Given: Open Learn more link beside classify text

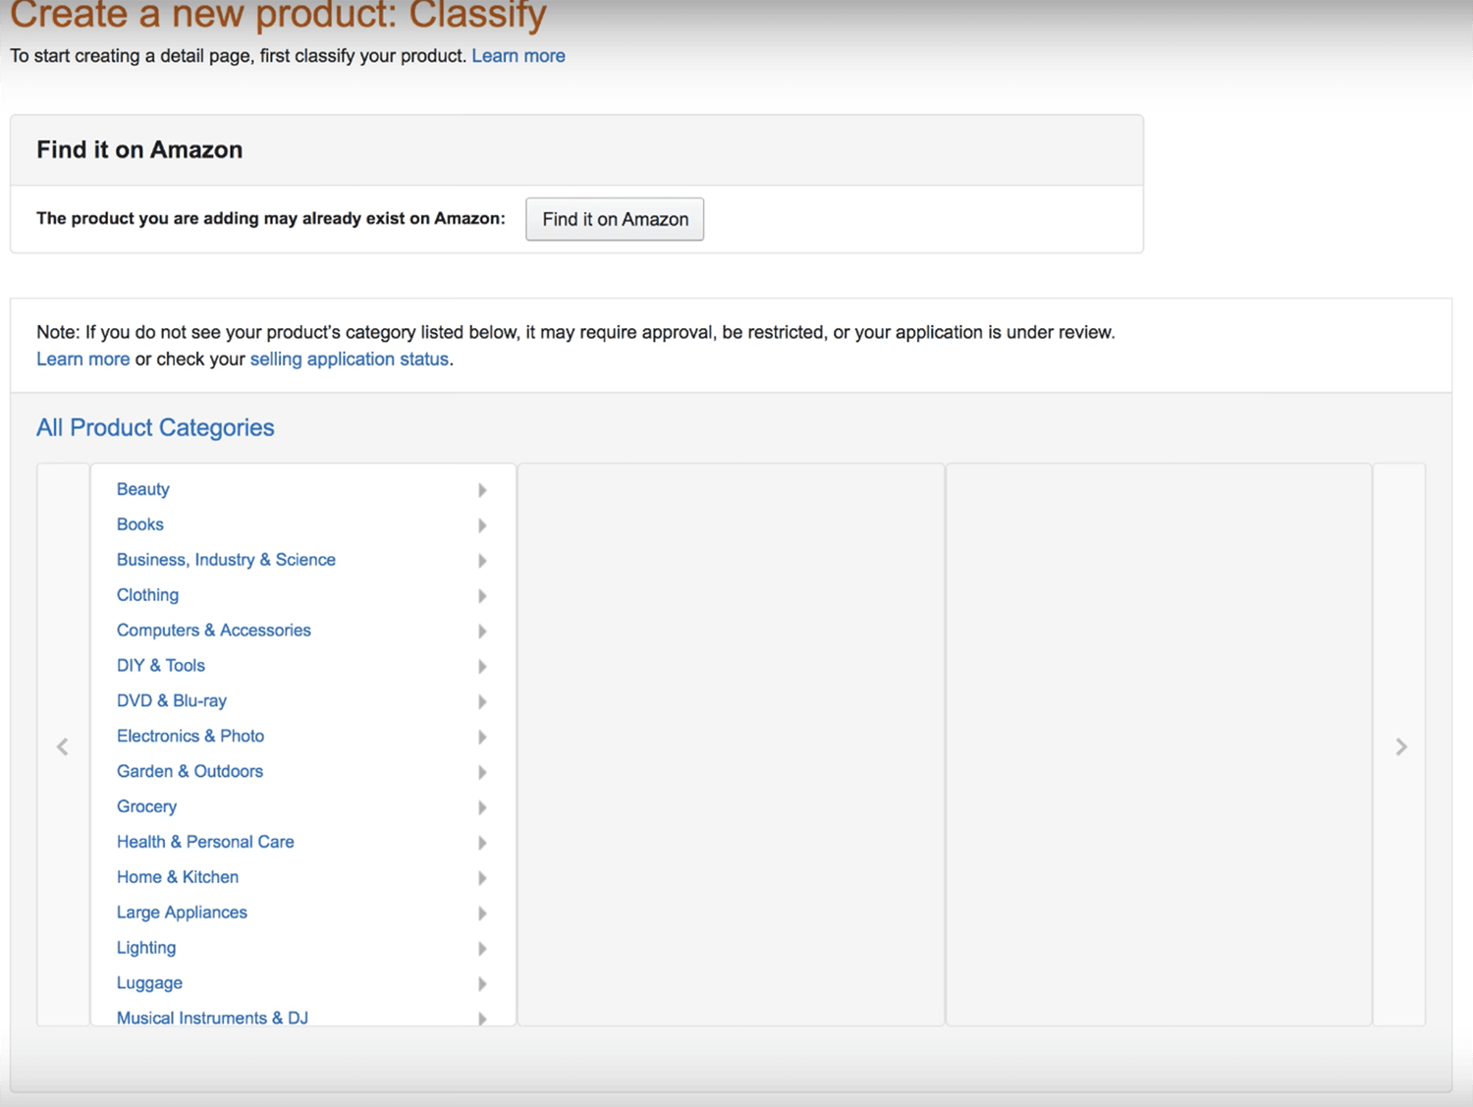Looking at the screenshot, I should [518, 56].
